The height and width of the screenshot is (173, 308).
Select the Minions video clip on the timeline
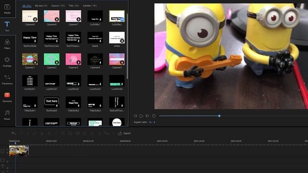(x=19, y=151)
